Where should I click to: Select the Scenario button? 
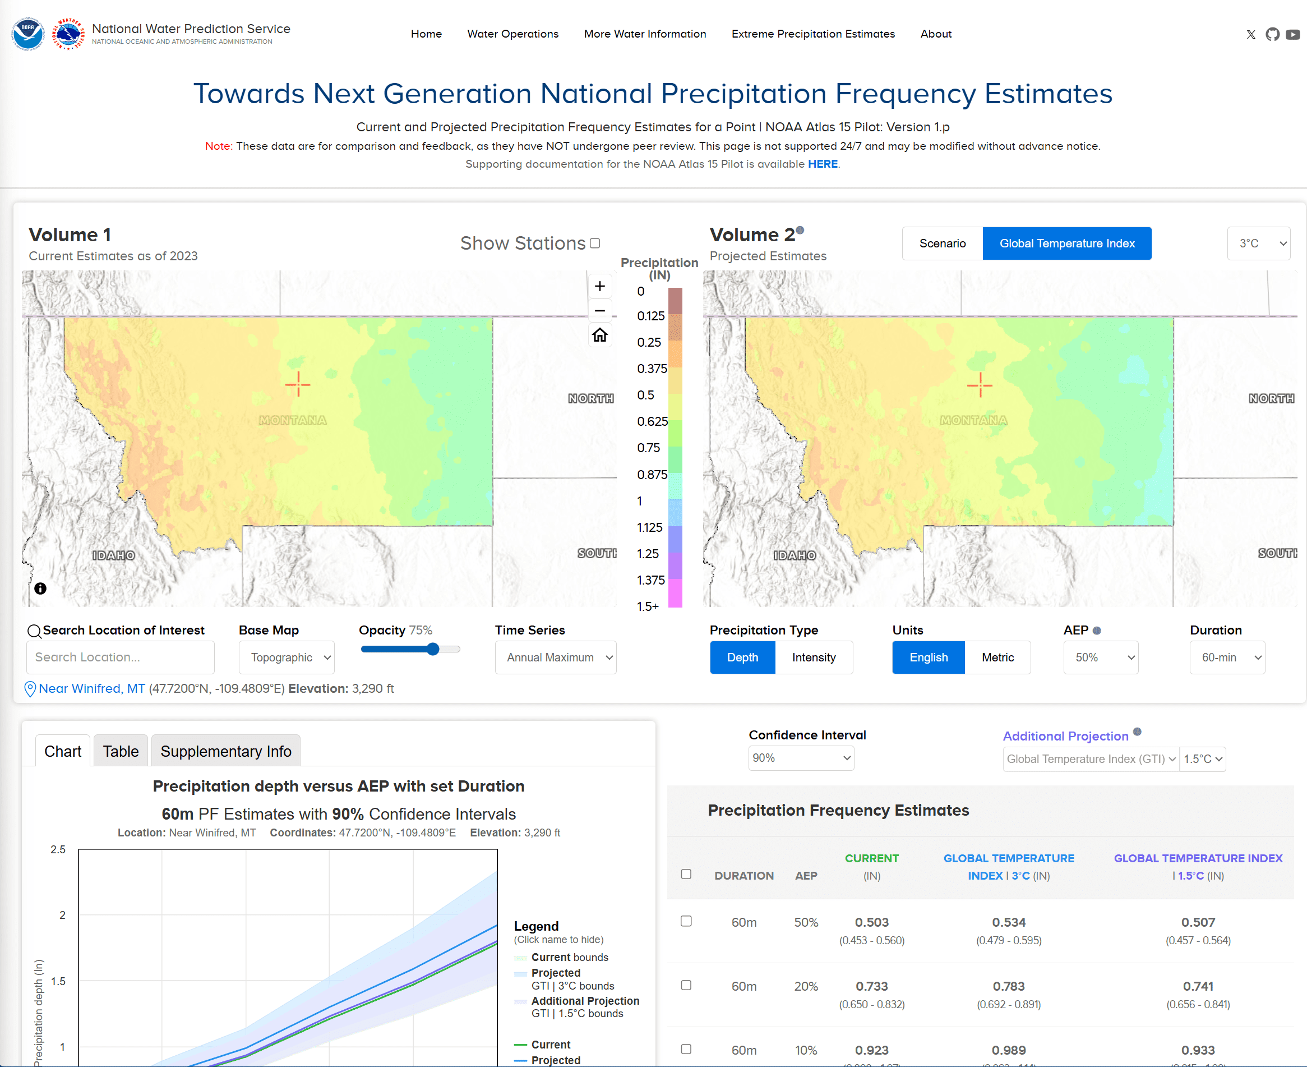click(x=942, y=243)
